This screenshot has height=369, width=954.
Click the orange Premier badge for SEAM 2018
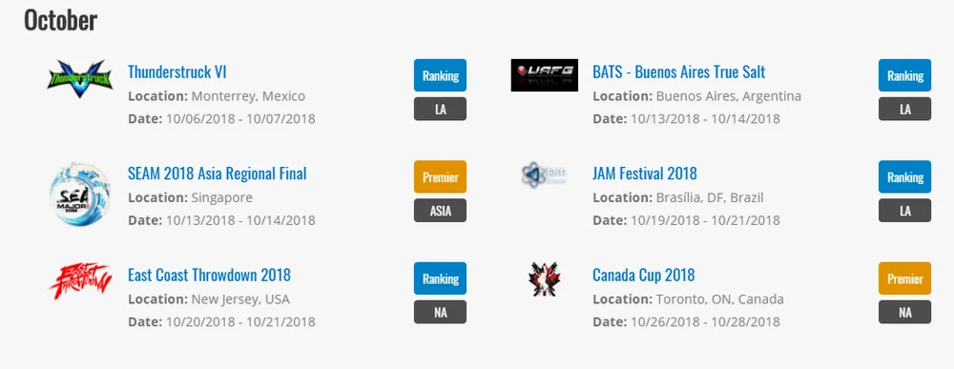(x=441, y=177)
